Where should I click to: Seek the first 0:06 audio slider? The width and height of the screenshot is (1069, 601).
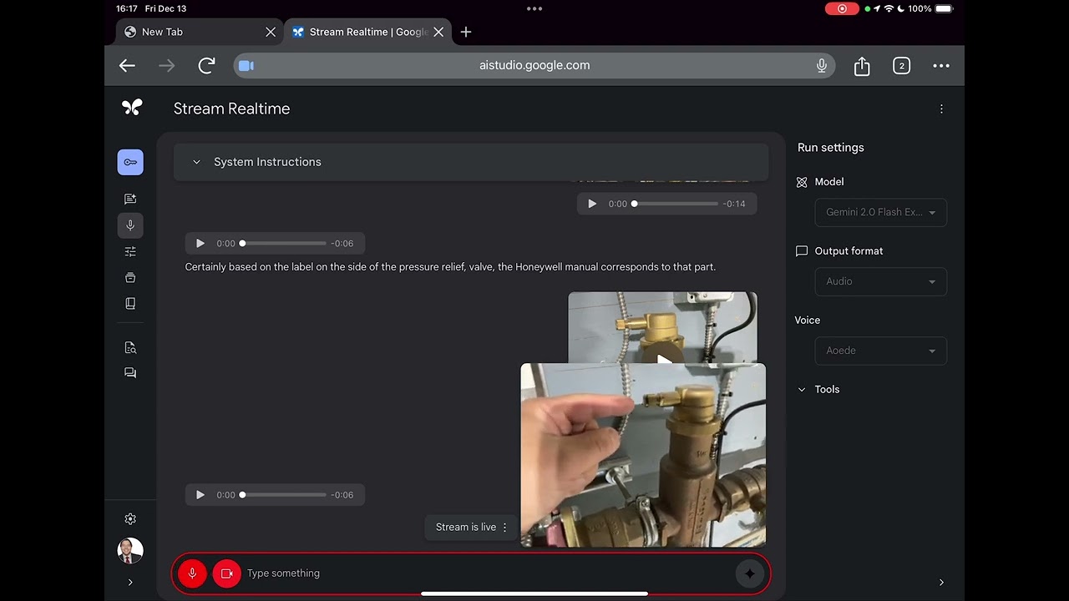pyautogui.click(x=284, y=244)
